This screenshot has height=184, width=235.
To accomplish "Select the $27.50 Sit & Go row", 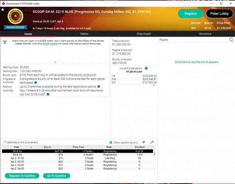I will [x=78, y=151].
